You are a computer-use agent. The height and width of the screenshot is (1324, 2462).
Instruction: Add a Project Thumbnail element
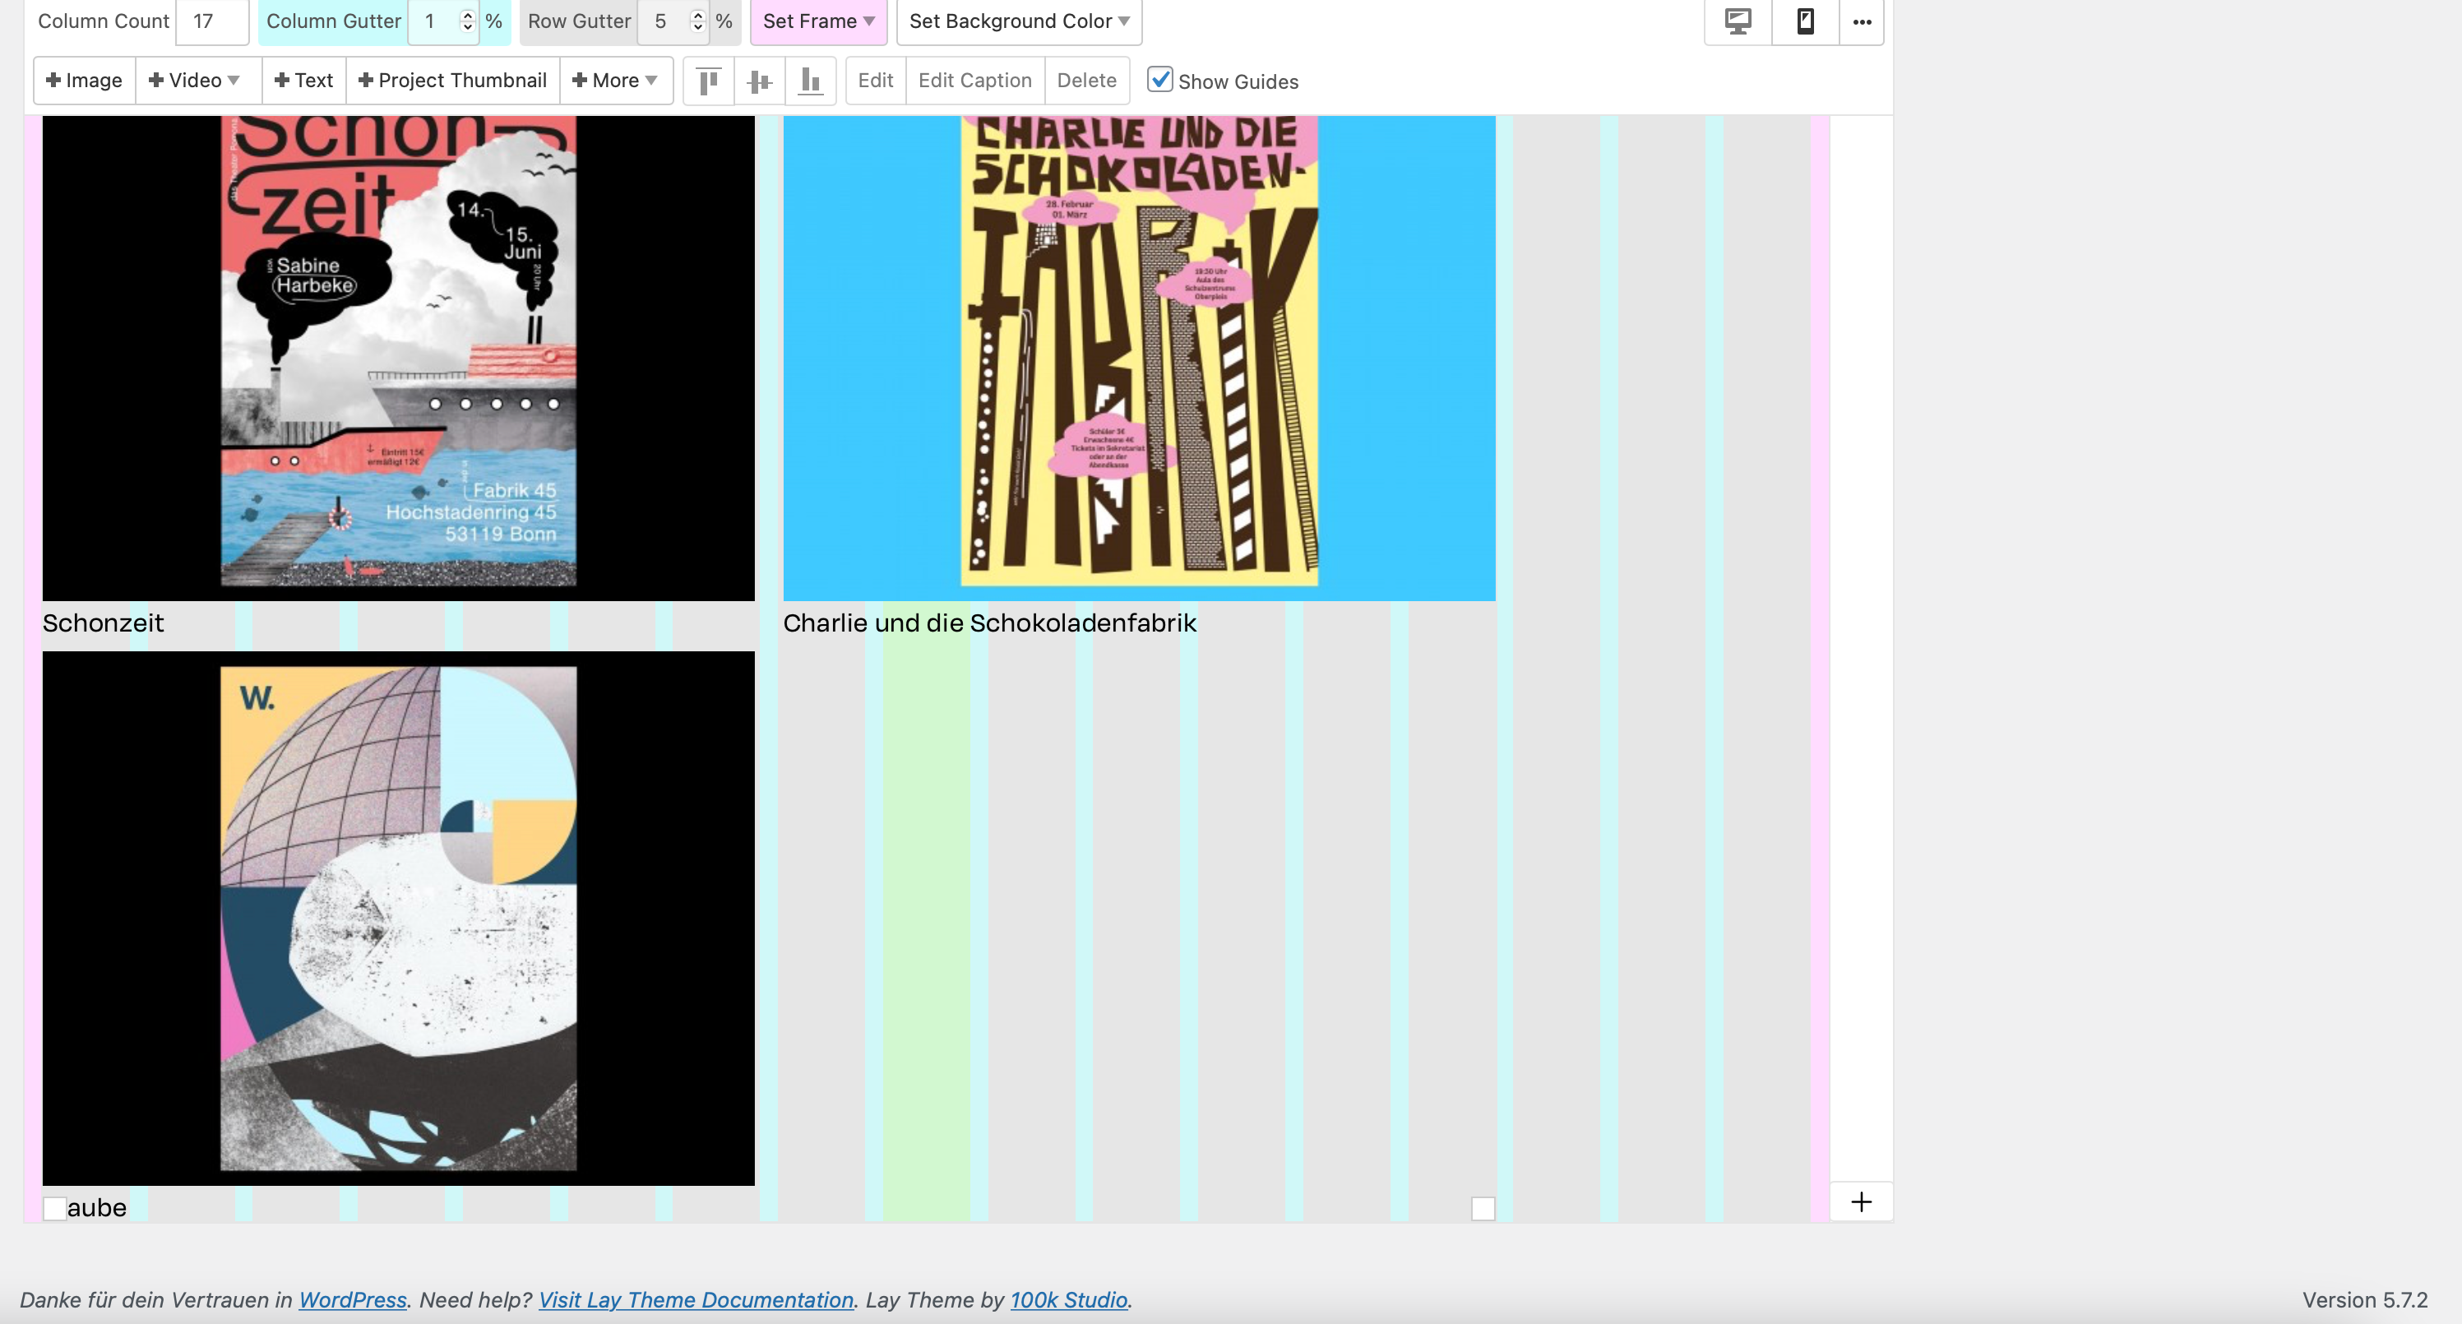tap(452, 81)
